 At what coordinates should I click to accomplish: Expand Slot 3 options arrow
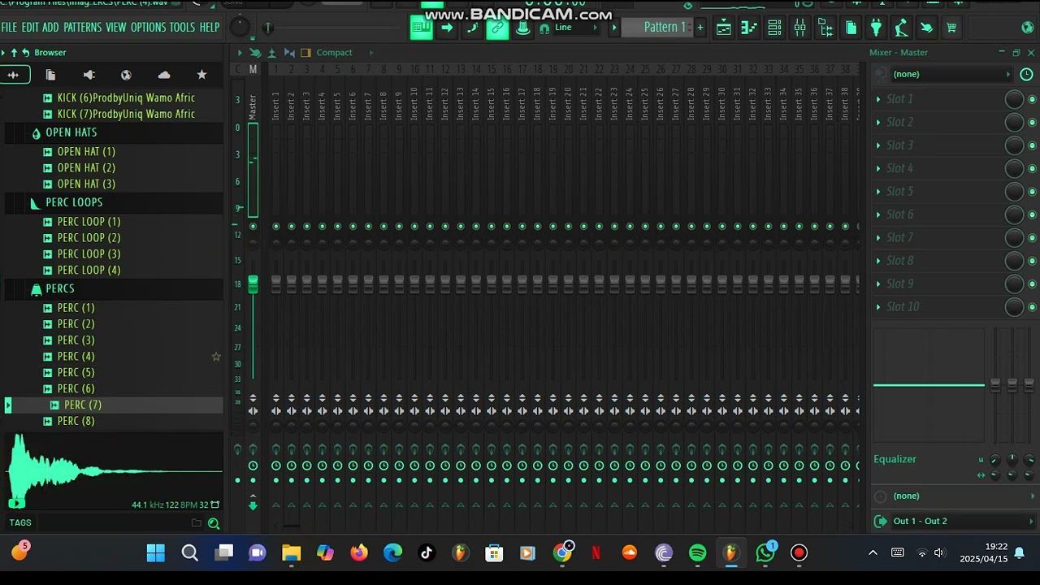[878, 145]
